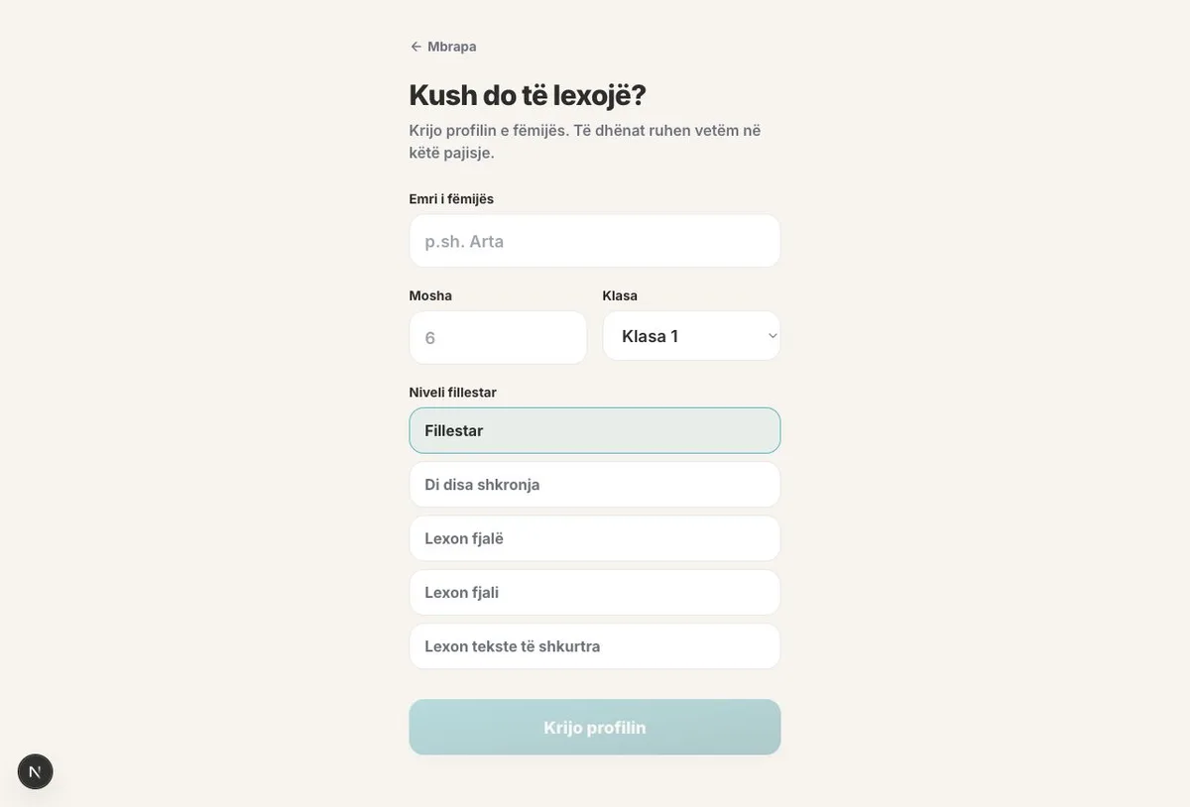Image resolution: width=1190 pixels, height=807 pixels.
Task: Select the Lexon fjalë level option
Action: point(595,538)
